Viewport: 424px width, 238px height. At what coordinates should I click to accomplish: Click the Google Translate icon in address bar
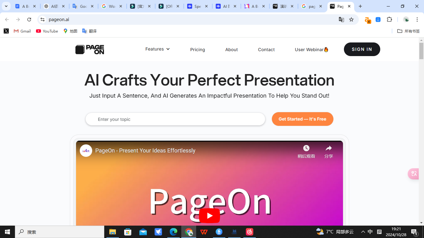341,20
